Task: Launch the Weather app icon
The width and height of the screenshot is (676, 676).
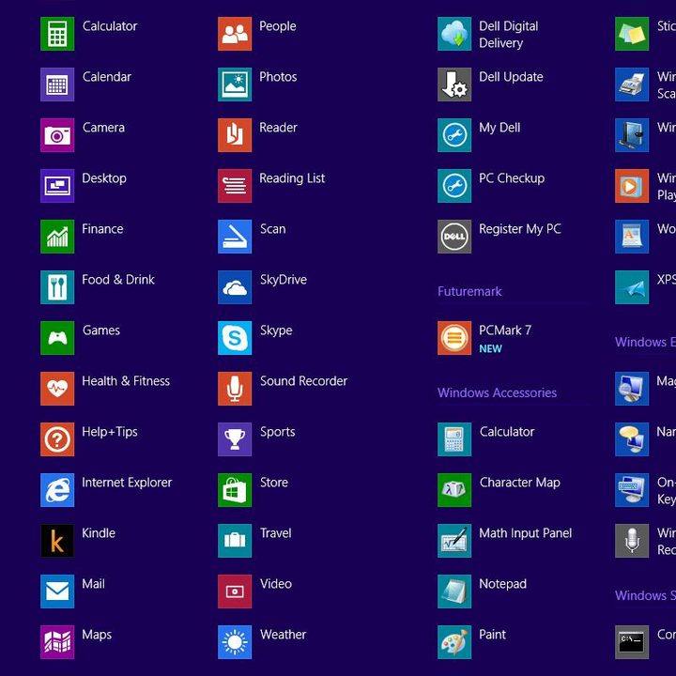Action: point(235,642)
